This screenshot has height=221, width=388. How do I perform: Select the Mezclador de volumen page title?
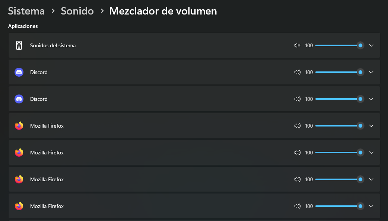click(163, 11)
